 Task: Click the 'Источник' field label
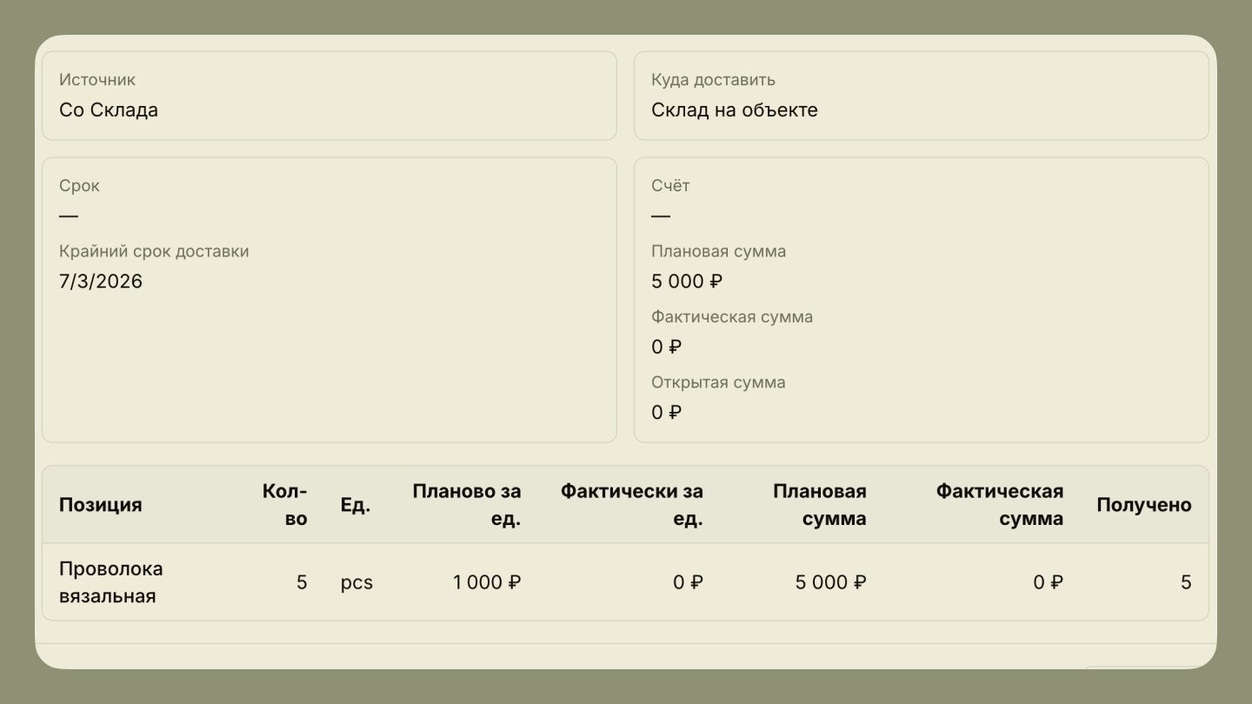point(97,80)
